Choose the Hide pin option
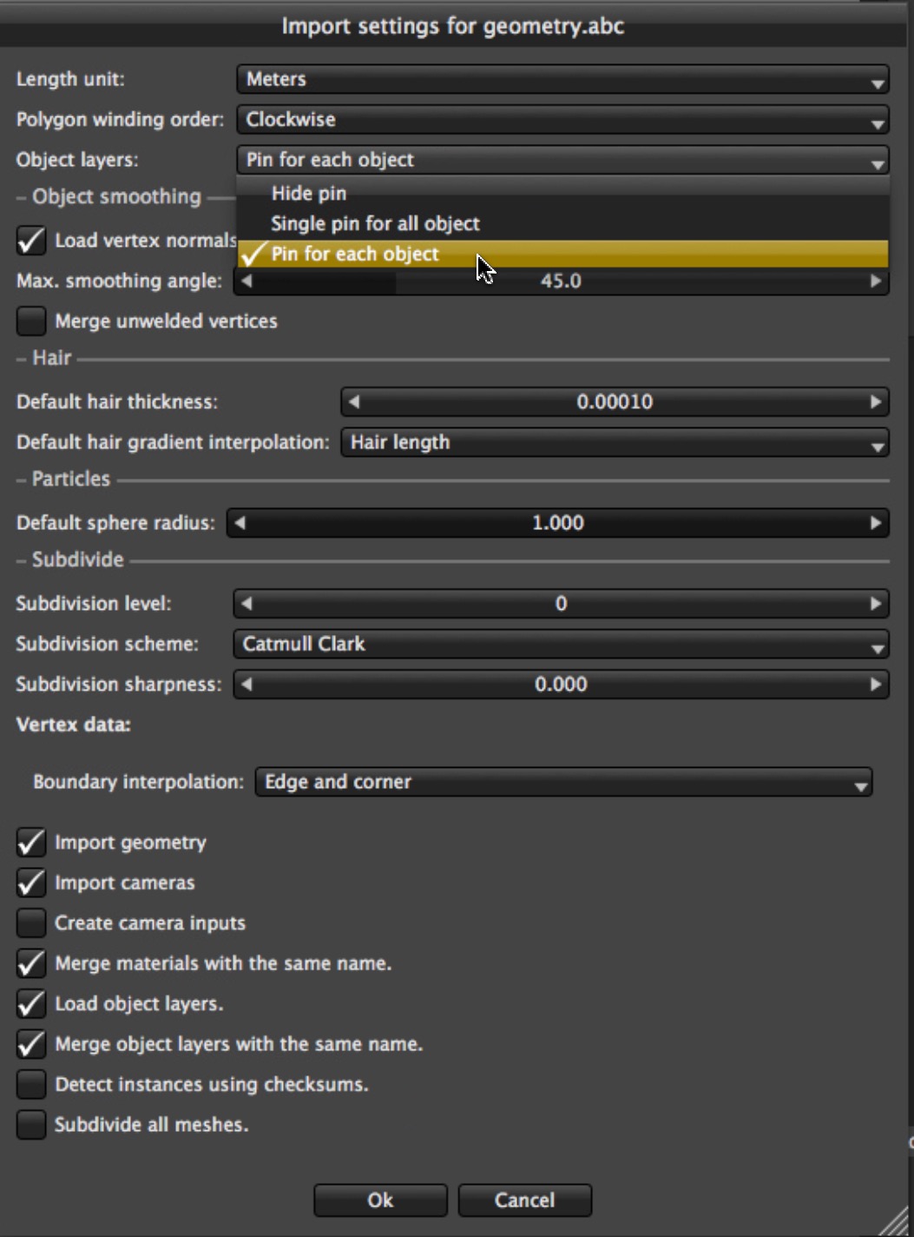The image size is (914, 1237). pyautogui.click(x=562, y=193)
